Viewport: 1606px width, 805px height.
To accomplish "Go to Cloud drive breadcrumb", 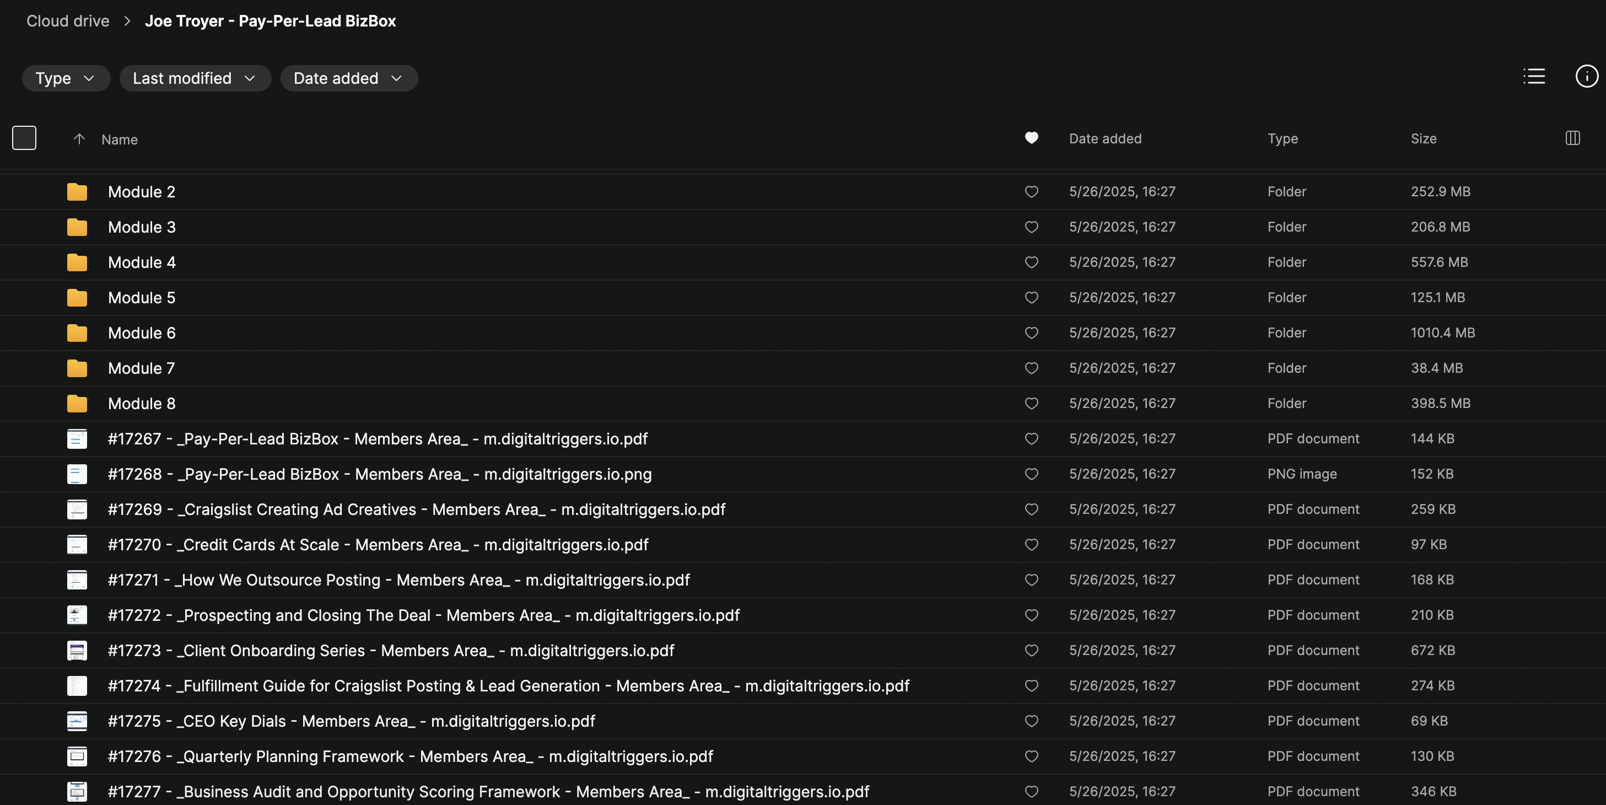I will pos(67,21).
